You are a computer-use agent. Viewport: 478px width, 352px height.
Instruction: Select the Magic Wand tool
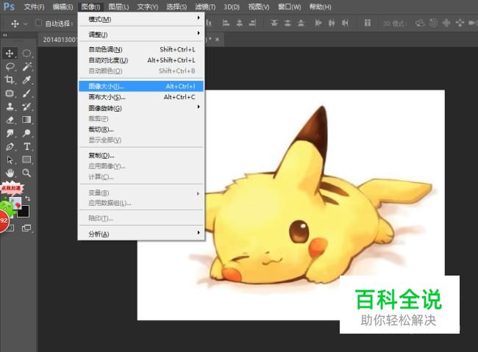(x=26, y=66)
